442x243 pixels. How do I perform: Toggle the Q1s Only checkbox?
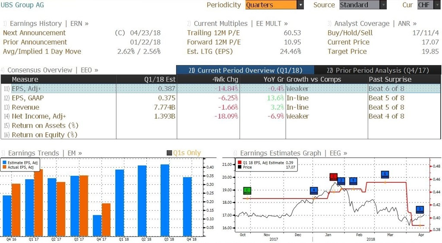tap(169, 153)
